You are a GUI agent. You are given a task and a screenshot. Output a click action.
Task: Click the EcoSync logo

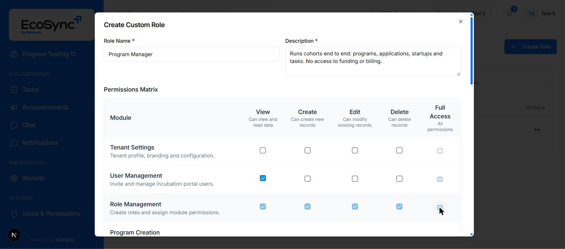tap(51, 25)
